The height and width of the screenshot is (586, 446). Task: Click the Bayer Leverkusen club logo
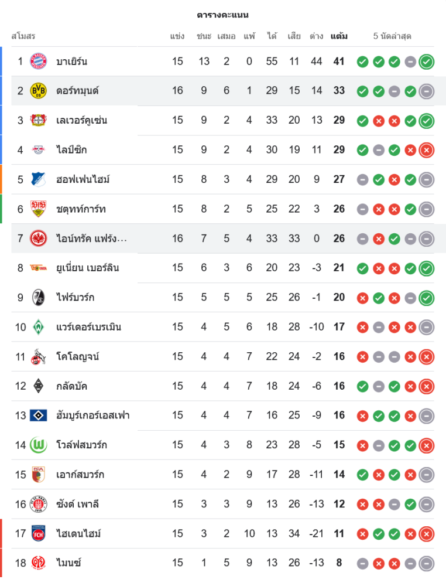[38, 120]
